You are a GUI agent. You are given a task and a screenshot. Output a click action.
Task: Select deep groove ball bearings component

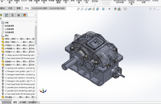pos(18,55)
